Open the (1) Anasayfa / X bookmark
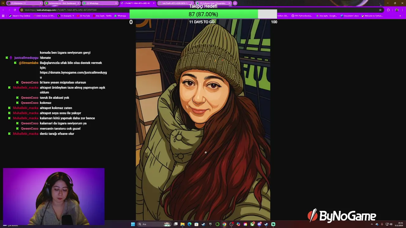Image resolution: width=406 pixels, height=228 pixels. pyautogui.click(x=66, y=16)
